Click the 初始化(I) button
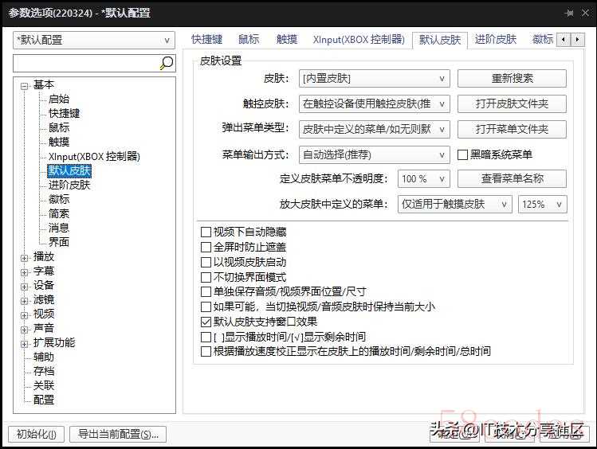Image resolution: width=597 pixels, height=449 pixels. [x=36, y=434]
